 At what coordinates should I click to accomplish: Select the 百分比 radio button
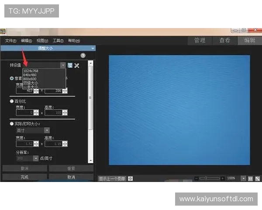(11, 101)
